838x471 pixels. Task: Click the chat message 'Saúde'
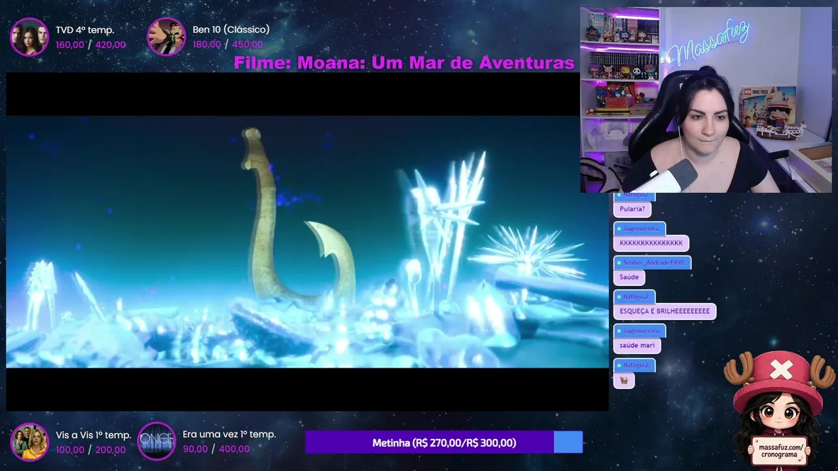(x=629, y=277)
